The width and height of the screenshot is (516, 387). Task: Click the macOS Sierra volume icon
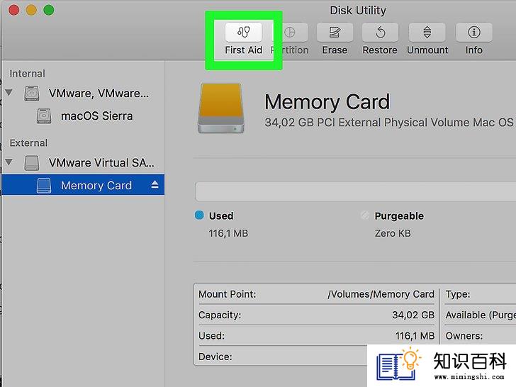44,116
